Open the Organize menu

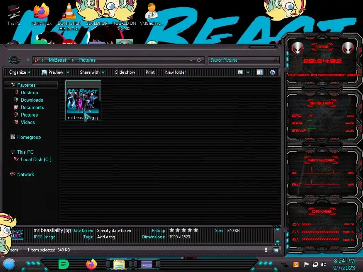[x=20, y=72]
